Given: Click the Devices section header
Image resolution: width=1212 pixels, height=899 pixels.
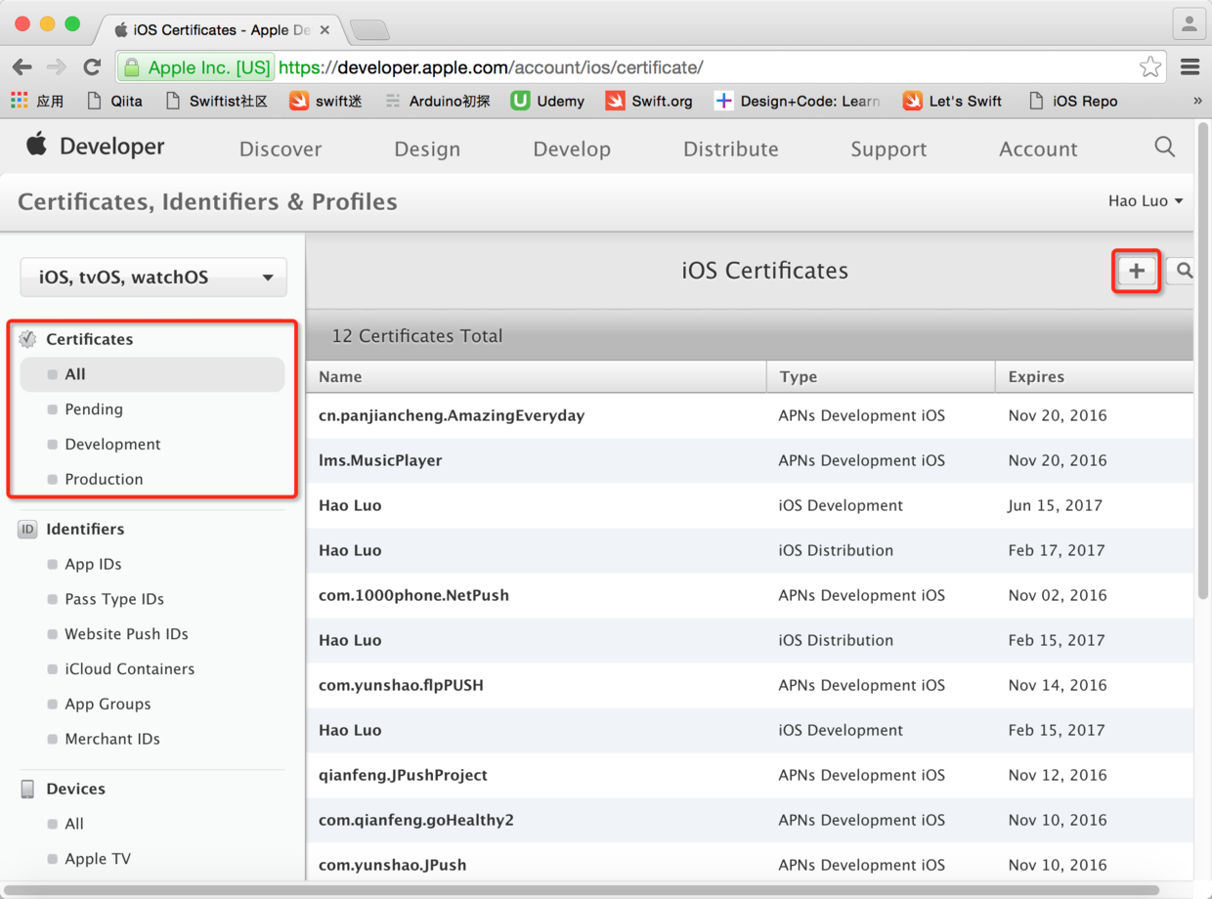Looking at the screenshot, I should click(x=75, y=790).
